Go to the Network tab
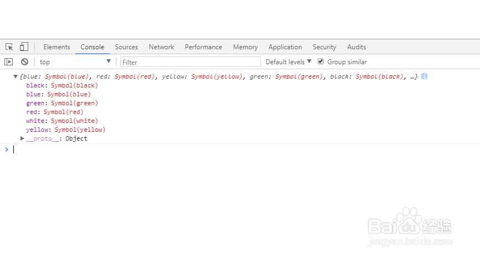Image resolution: width=480 pixels, height=258 pixels. pyautogui.click(x=161, y=47)
